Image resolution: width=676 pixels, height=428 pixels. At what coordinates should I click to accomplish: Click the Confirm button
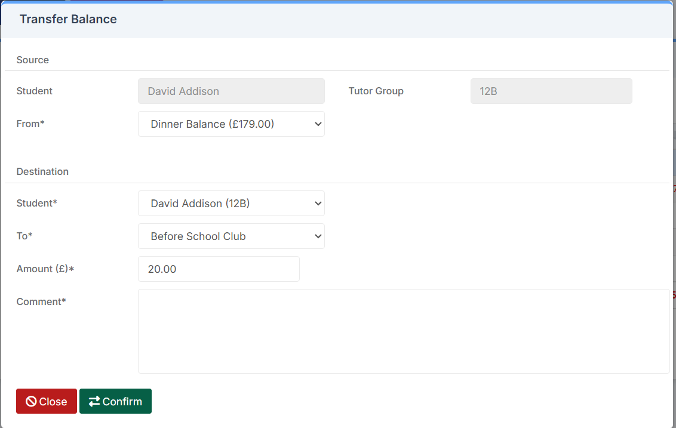point(115,401)
